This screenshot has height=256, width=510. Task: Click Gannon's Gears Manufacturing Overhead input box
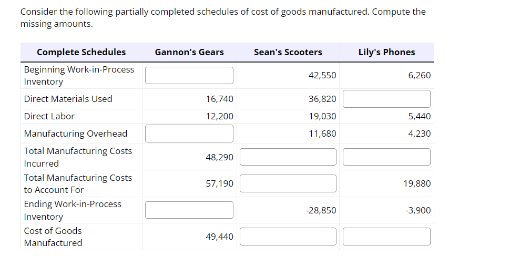click(189, 134)
